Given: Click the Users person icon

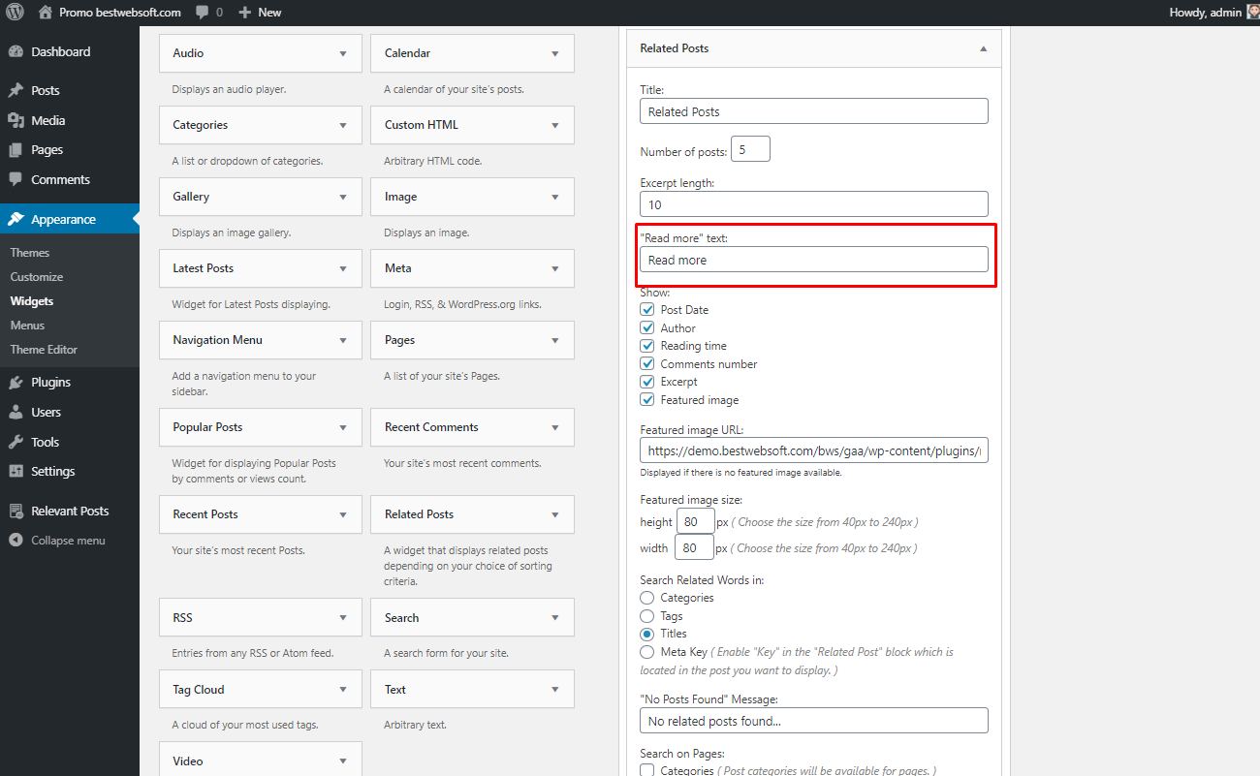Looking at the screenshot, I should tap(16, 413).
